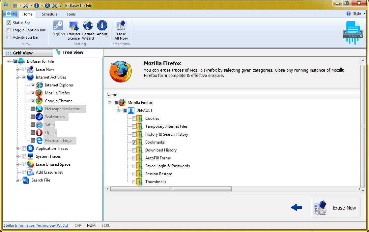
Task: Click the Safari compass icon
Action: tap(39, 125)
